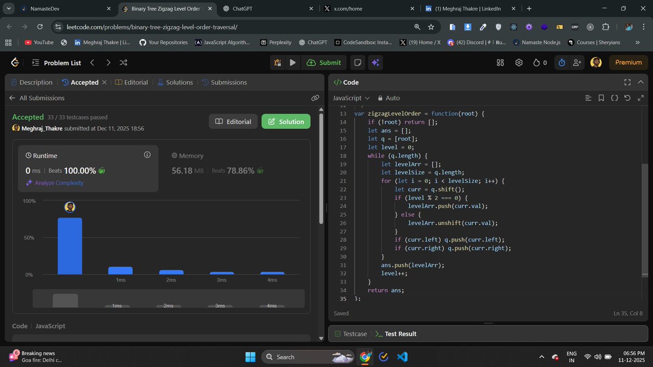Click the retrieve last submitted code icon
Viewport: 653px width, 367px height.
point(627,98)
